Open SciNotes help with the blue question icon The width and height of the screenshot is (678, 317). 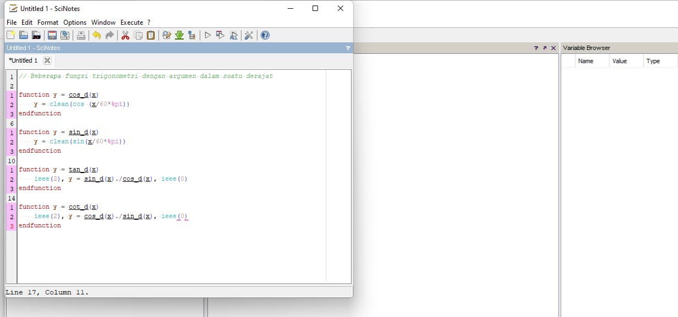tap(265, 35)
